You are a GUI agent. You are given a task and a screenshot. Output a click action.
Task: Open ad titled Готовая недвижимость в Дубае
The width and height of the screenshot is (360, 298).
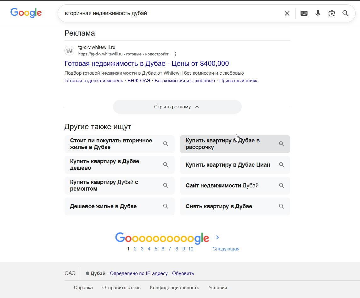click(147, 63)
